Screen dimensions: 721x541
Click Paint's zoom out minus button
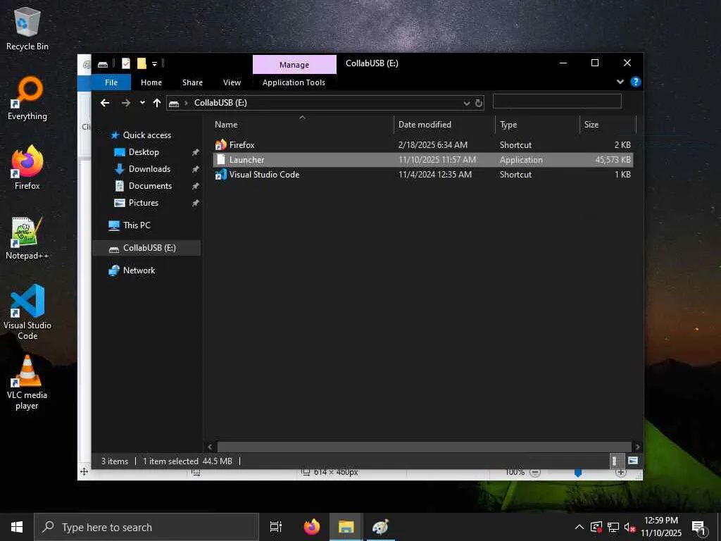pos(535,472)
